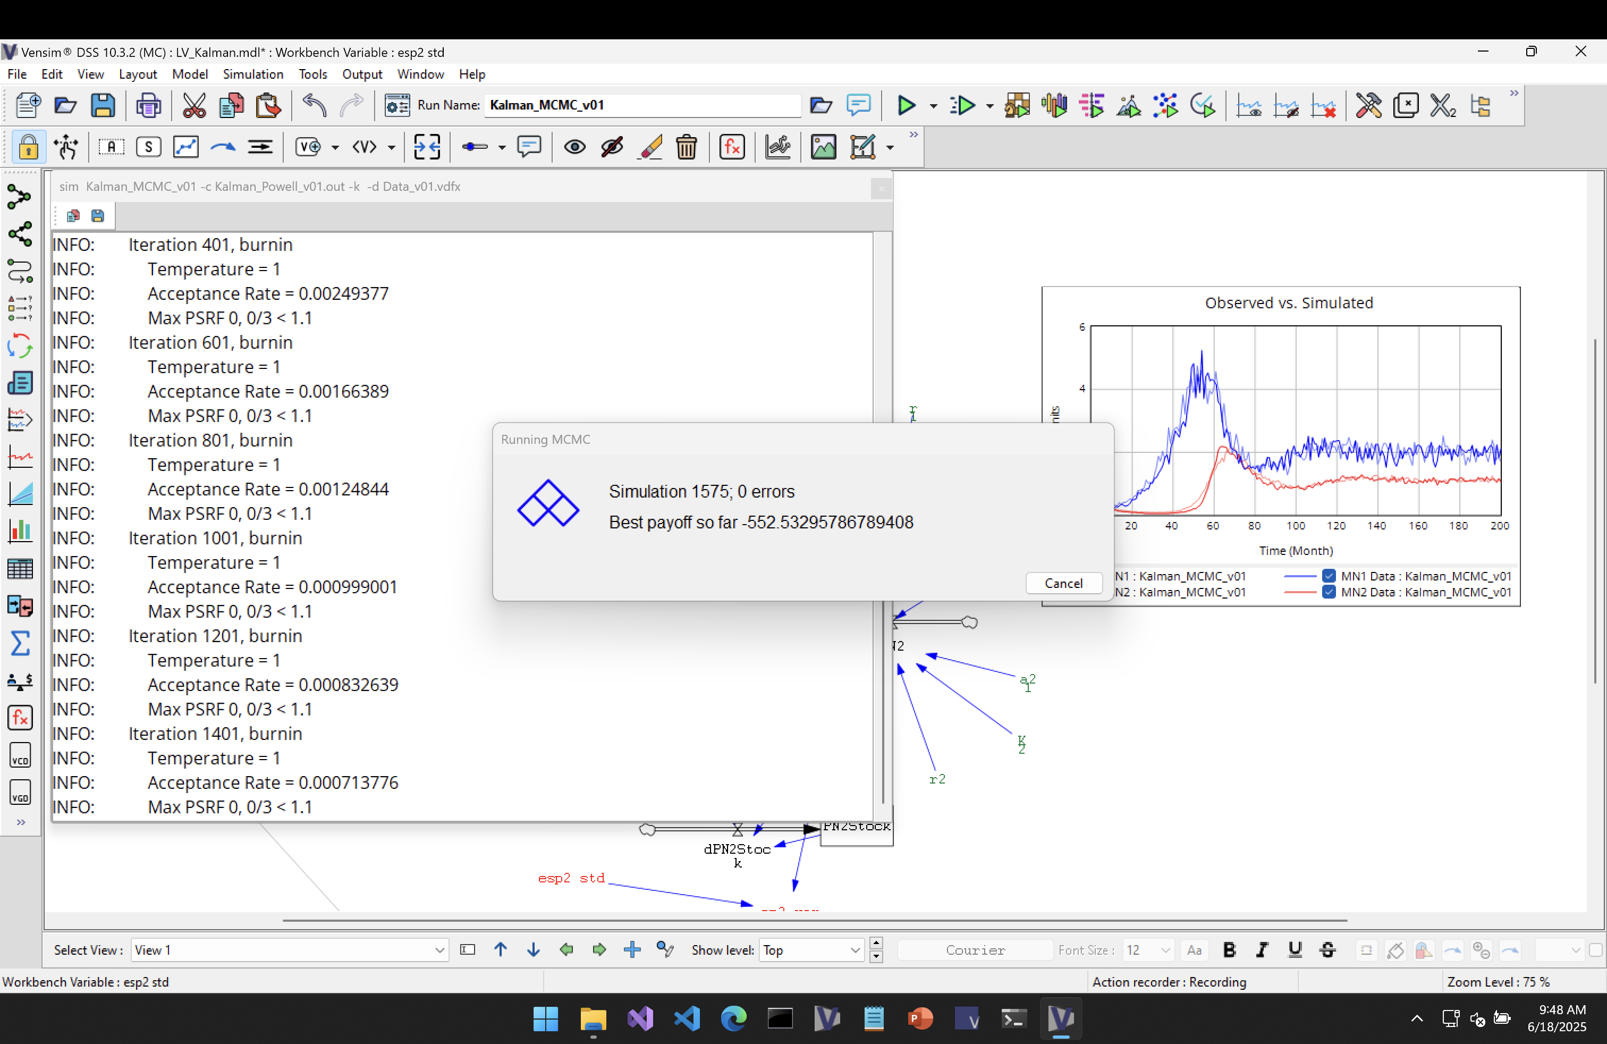Select the Stock box variable tool
The height and width of the screenshot is (1044, 1607).
(x=149, y=147)
